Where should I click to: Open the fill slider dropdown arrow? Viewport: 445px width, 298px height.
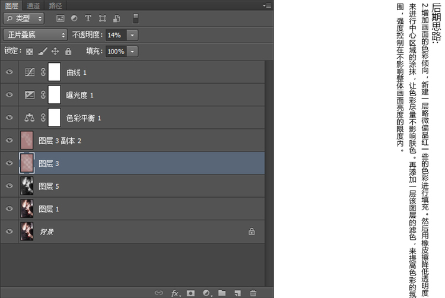click(132, 52)
